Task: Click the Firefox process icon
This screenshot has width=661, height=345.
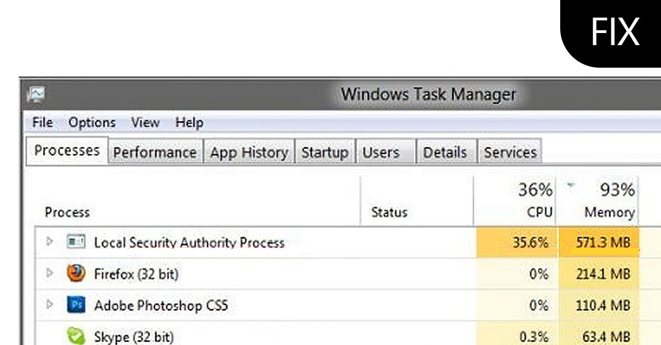Action: coord(75,273)
